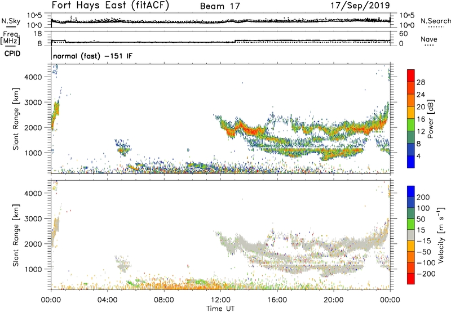Click the date '17/Sep/2019'
The image size is (451, 312).
coord(360,6)
